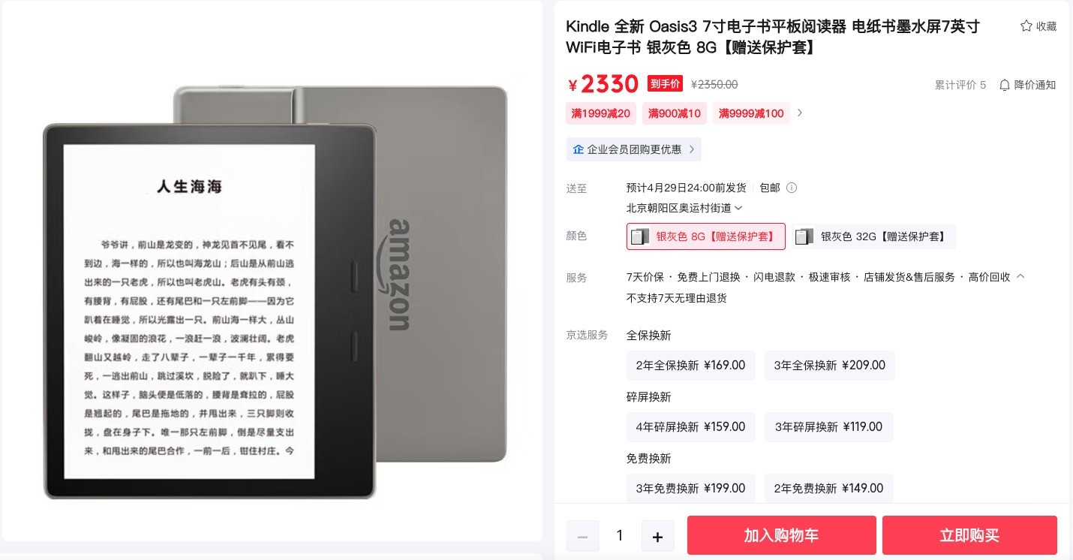Screen dimensions: 1073x560
Task: Click the quantity input field
Action: 620,536
